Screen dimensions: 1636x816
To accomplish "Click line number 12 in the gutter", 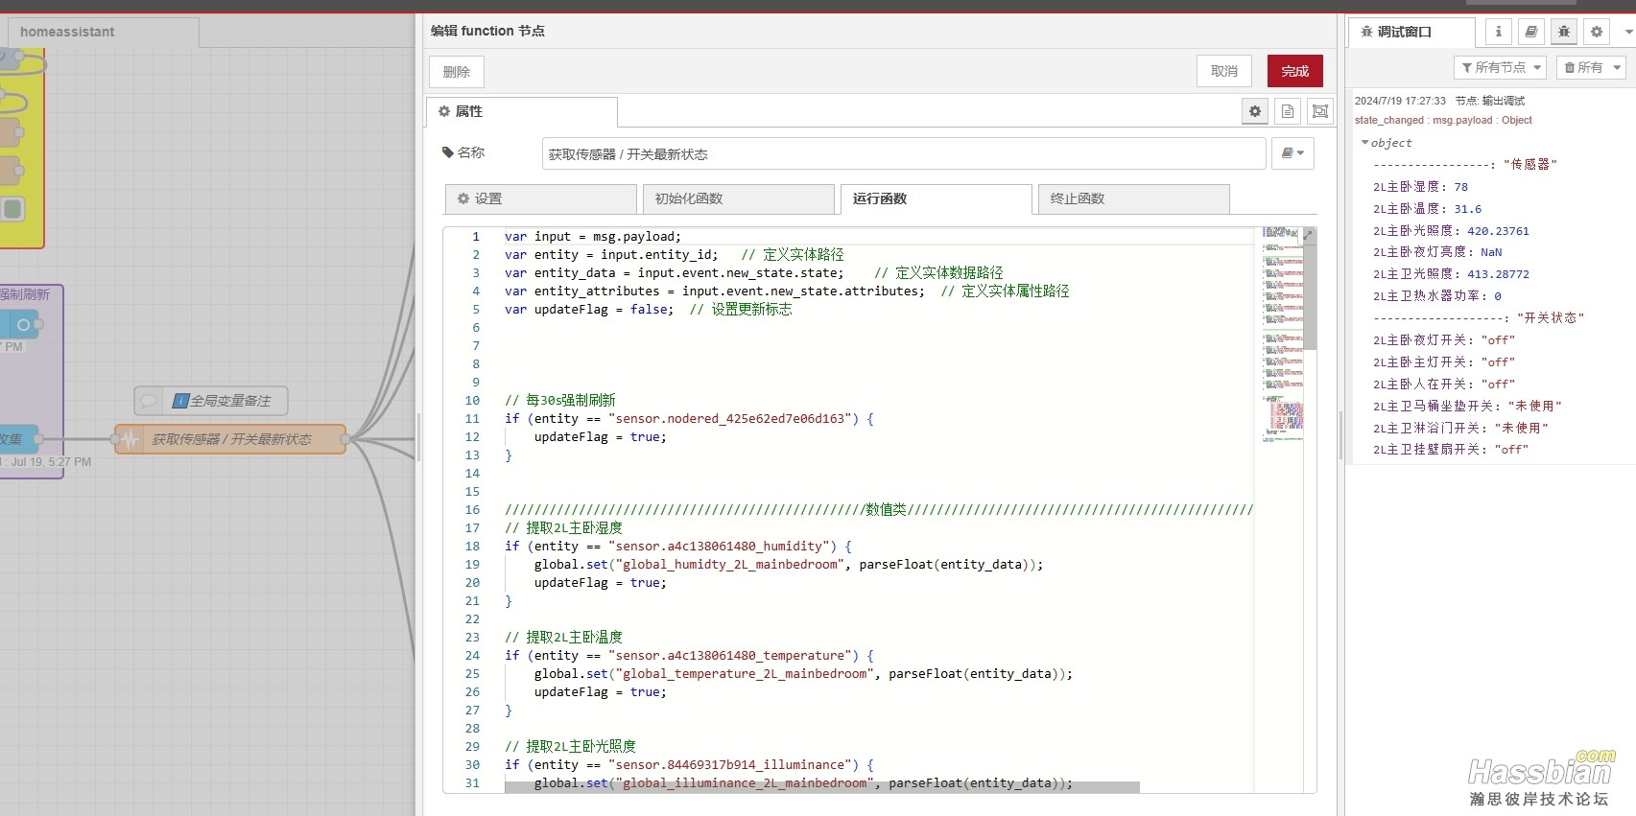I will pos(472,436).
